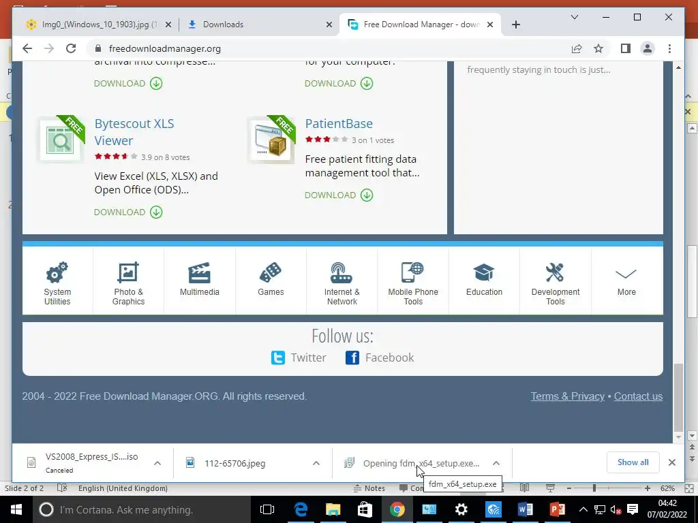Click the Facebook logo icon
The image size is (698, 523).
352,358
